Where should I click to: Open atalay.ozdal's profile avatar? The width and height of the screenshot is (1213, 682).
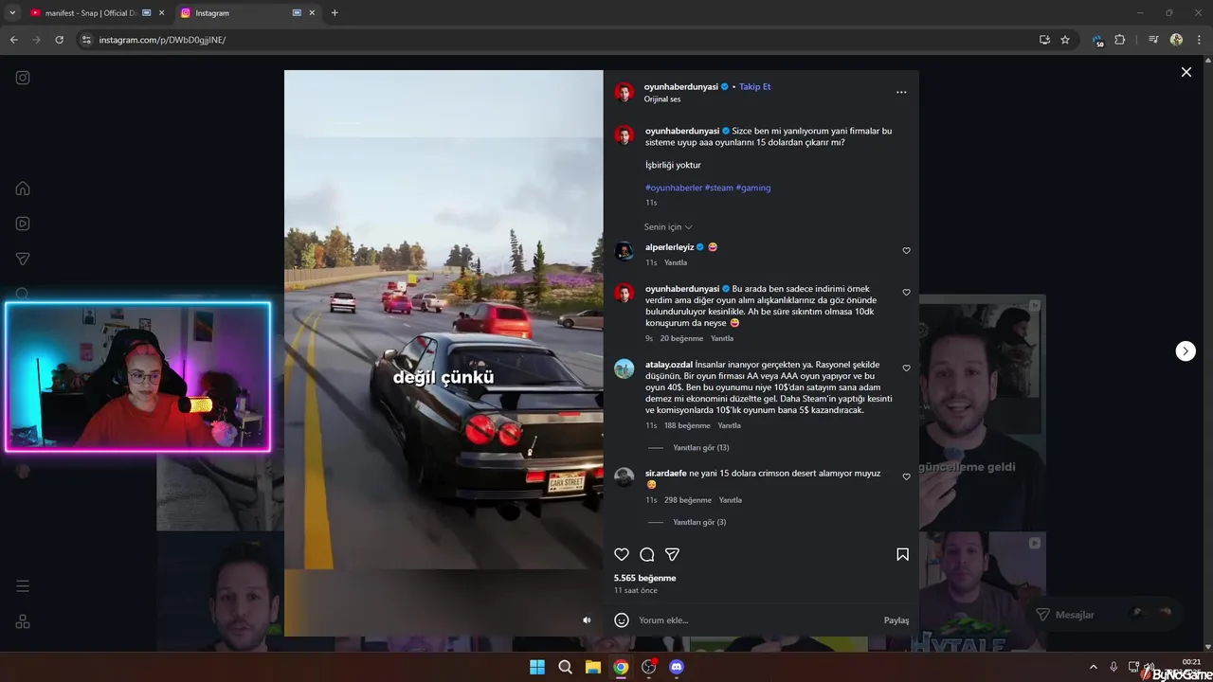(624, 368)
